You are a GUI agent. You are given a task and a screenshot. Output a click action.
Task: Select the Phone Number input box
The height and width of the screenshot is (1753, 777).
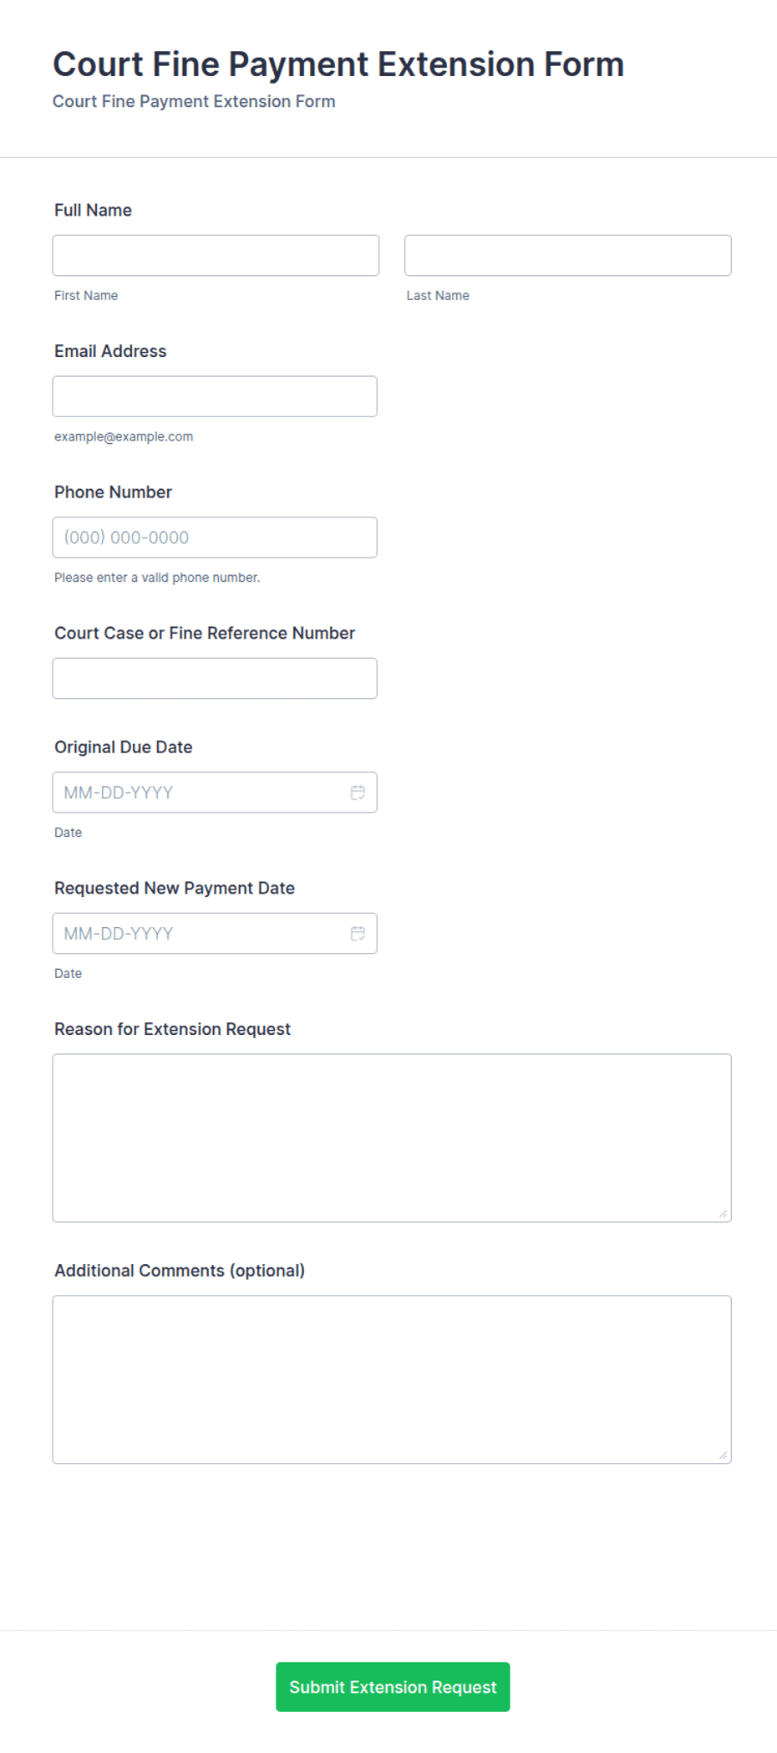coord(215,538)
